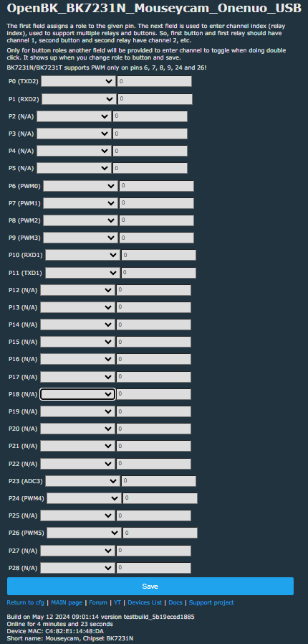308x644 pixels.
Task: Click the channel field for P1 (RXD2)
Action: pos(155,99)
